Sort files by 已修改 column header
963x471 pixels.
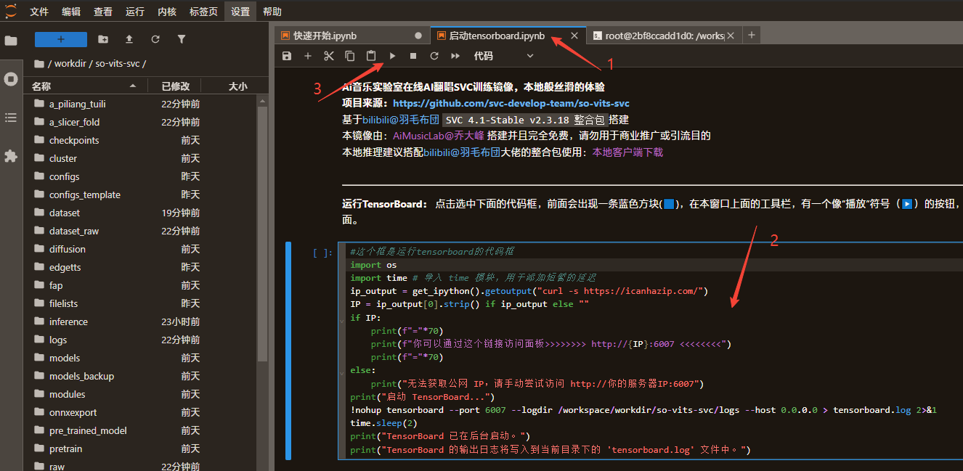point(176,86)
